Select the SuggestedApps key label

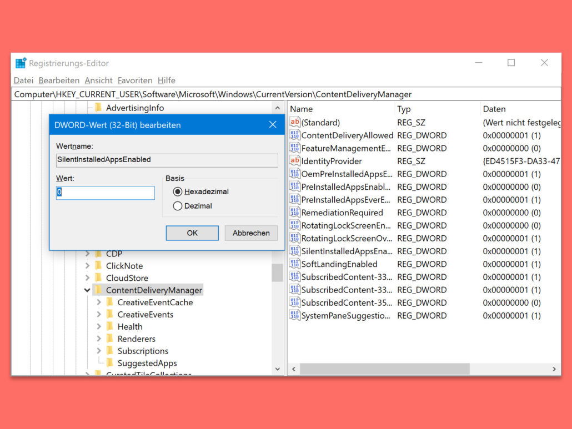click(147, 363)
